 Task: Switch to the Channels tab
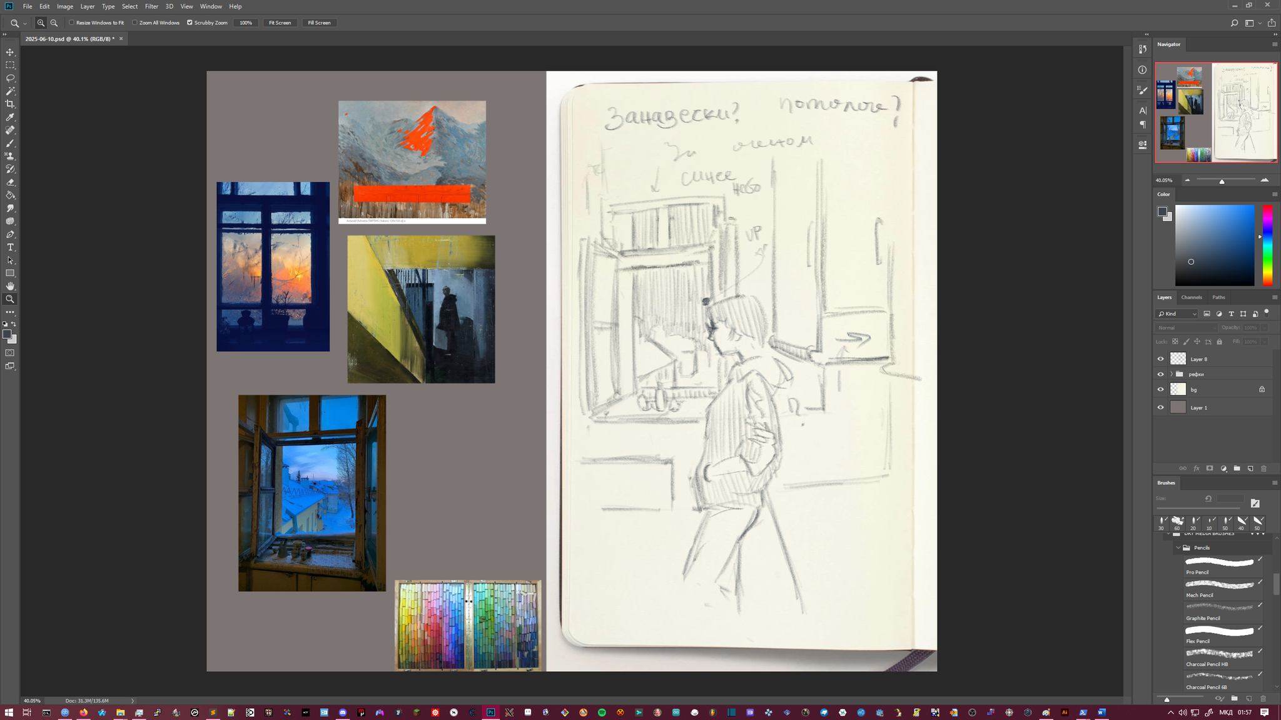tap(1192, 297)
